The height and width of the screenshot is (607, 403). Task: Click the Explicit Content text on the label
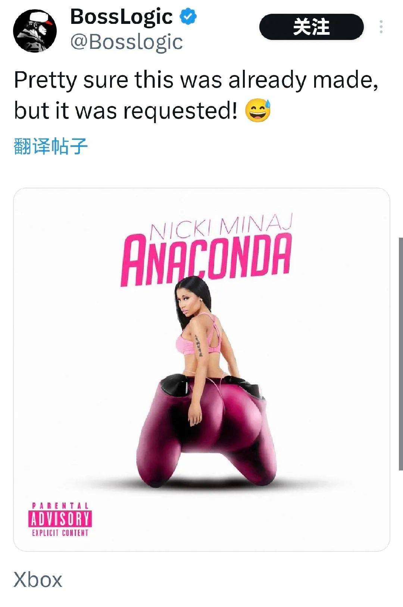pyautogui.click(x=60, y=533)
